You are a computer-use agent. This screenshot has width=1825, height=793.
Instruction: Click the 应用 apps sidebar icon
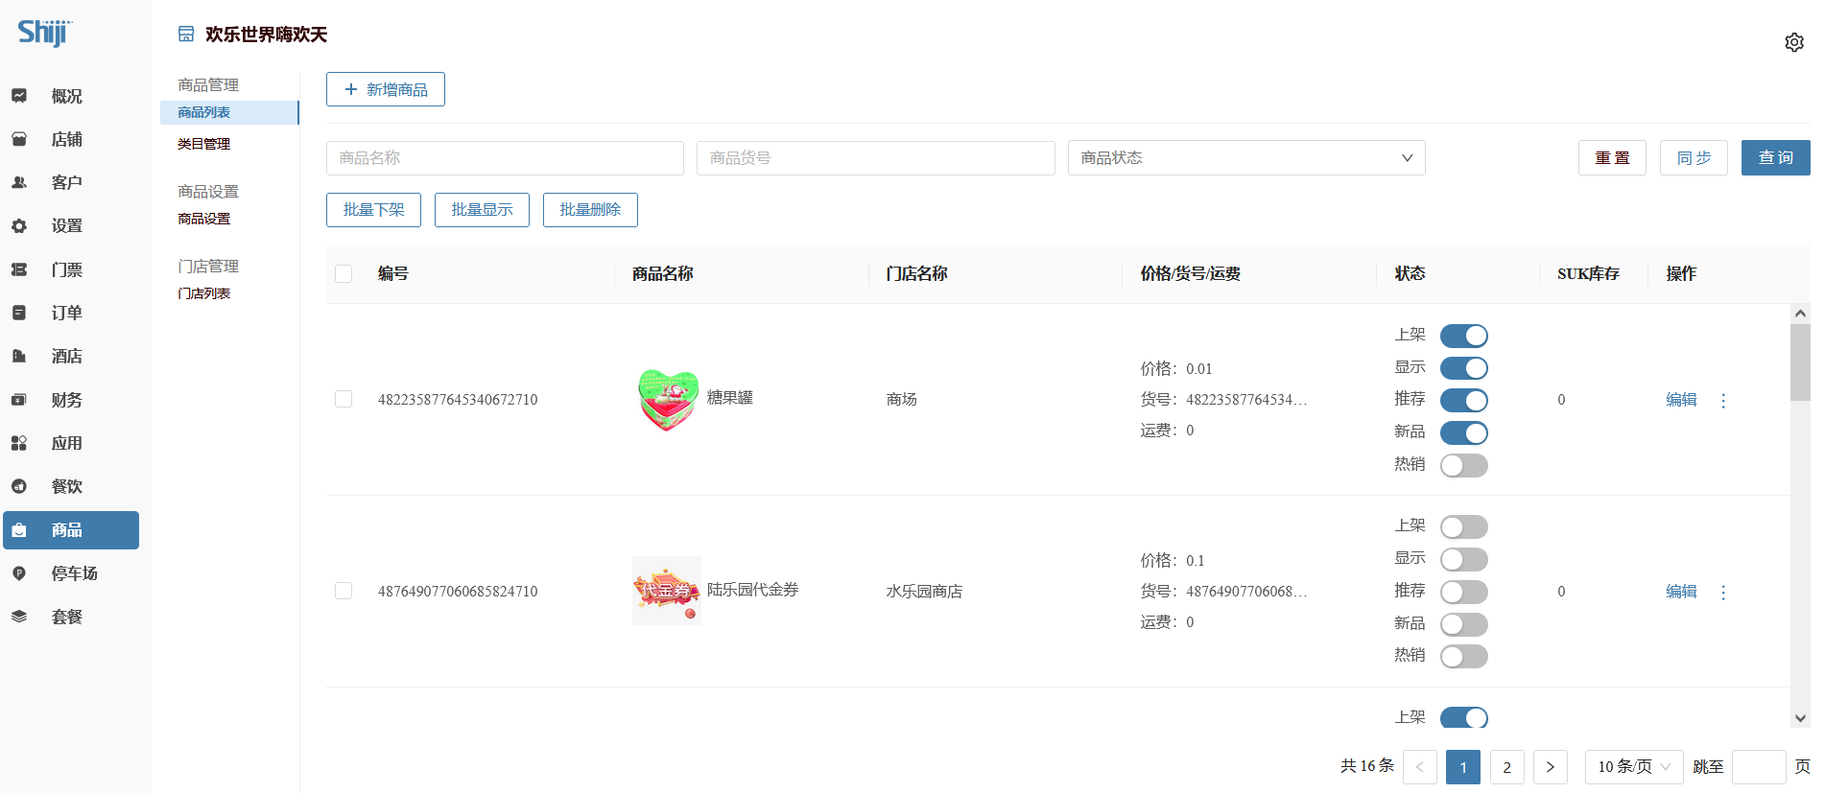tap(19, 443)
